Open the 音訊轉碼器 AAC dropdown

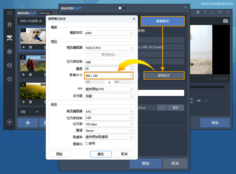point(109,111)
